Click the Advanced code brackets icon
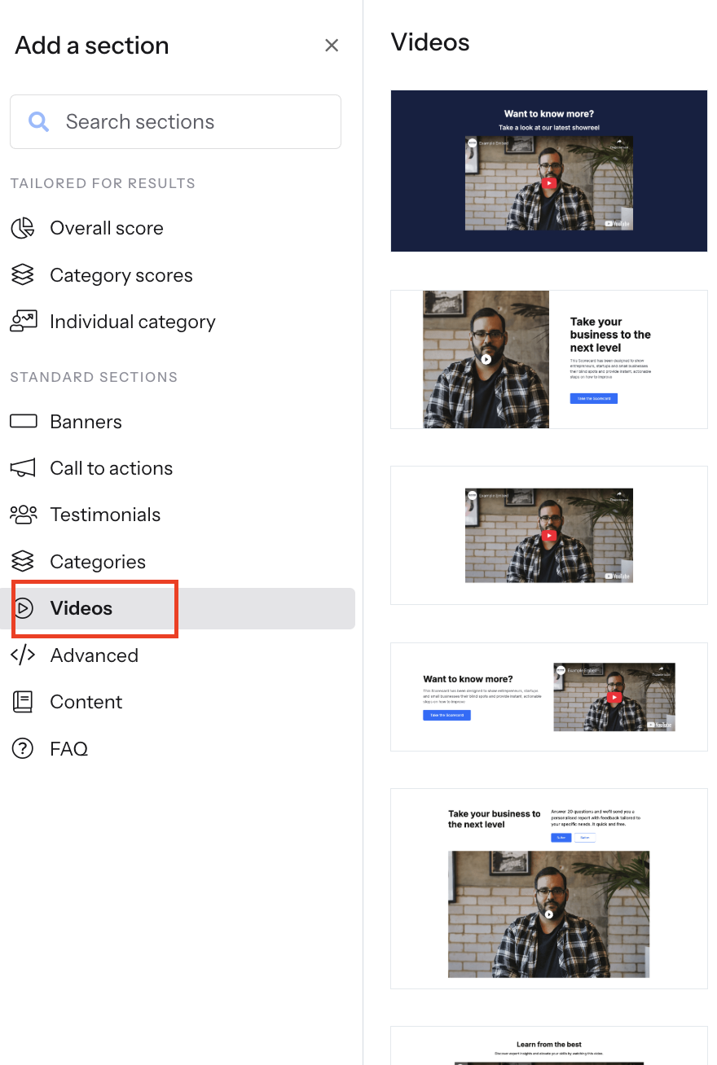 click(x=23, y=655)
